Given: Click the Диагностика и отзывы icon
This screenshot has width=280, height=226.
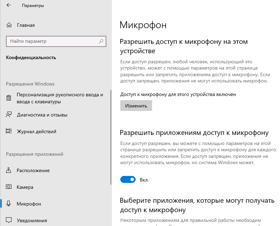Looking at the screenshot, I should (x=8, y=115).
